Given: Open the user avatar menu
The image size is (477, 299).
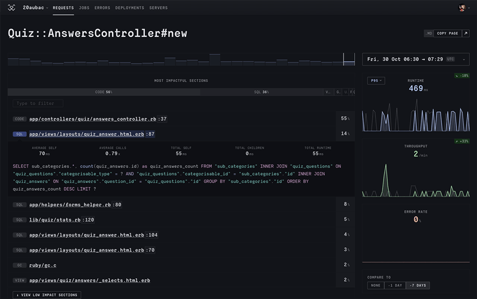Looking at the screenshot, I should point(464,8).
